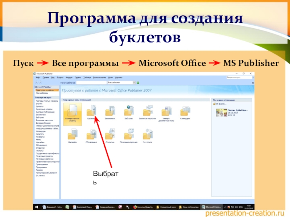Viewport: 290px width, 217px height.
Task: Click the Из файла folder icon
Action: [214, 104]
